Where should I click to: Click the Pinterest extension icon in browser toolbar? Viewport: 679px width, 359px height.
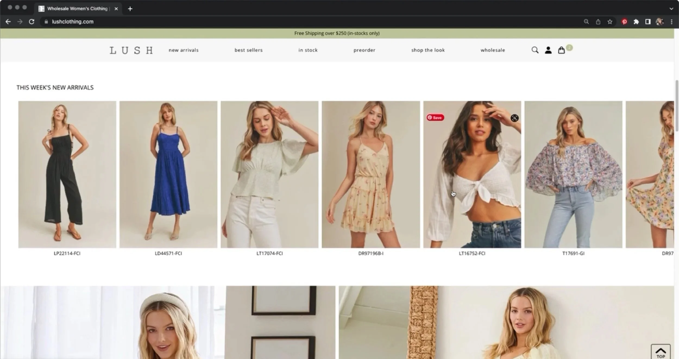(624, 22)
